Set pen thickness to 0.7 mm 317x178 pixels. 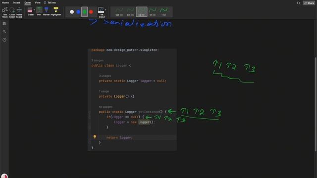click(153, 12)
